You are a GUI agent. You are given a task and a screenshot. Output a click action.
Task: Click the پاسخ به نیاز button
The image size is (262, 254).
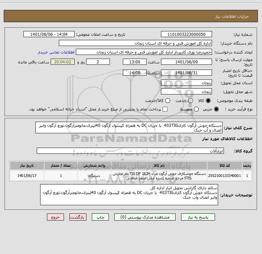[x=198, y=217]
